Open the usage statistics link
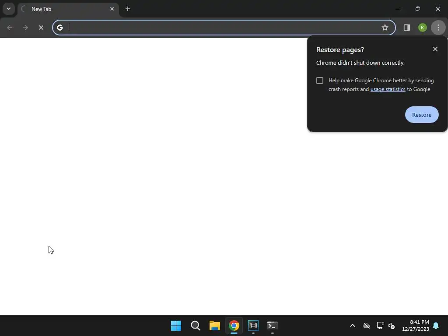Viewport: 448px width, 336px height. point(388,89)
